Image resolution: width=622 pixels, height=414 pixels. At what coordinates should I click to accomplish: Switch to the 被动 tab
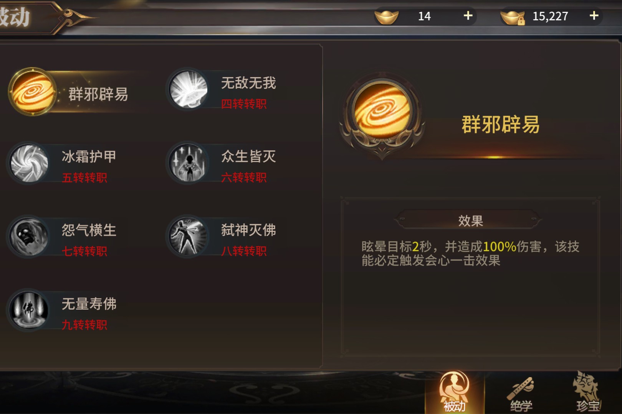[455, 392]
